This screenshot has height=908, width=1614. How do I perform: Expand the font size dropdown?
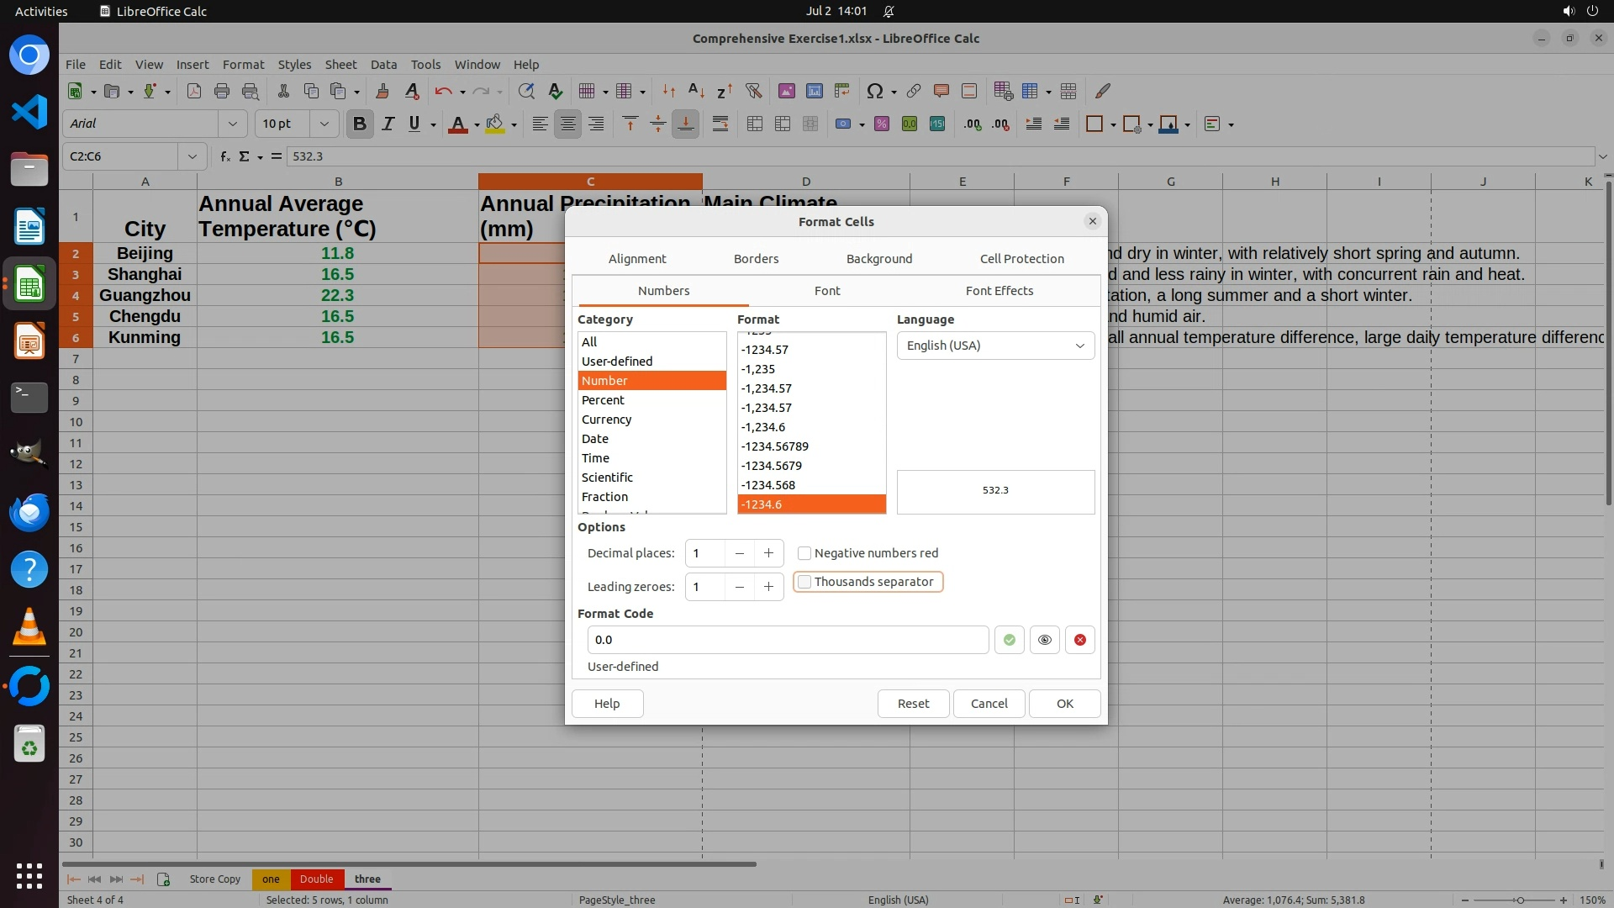point(324,124)
